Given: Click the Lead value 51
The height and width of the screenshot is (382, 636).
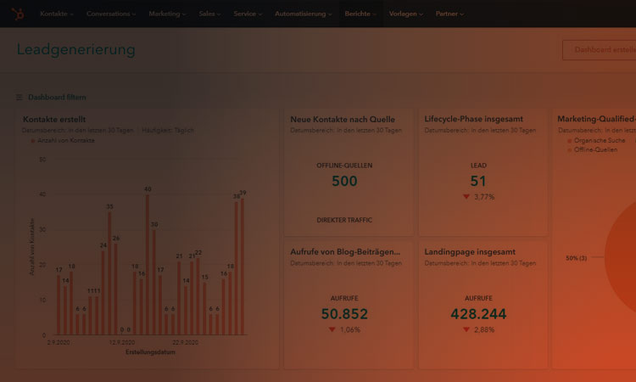Looking at the screenshot, I should pyautogui.click(x=478, y=181).
